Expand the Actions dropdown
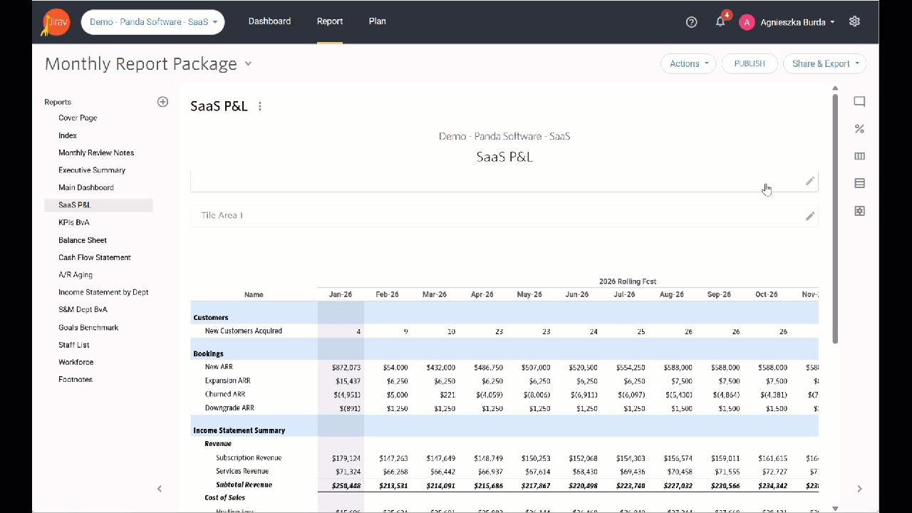This screenshot has width=912, height=513. (x=688, y=63)
